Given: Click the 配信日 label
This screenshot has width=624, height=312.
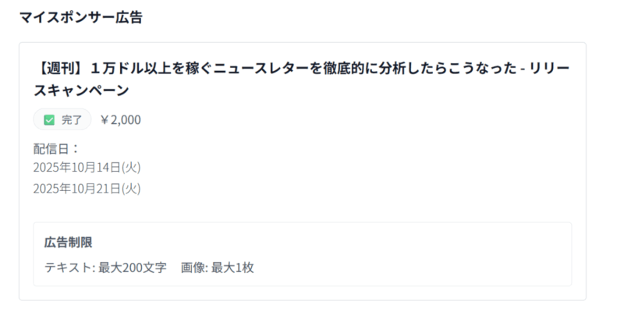Looking at the screenshot, I should [56, 148].
